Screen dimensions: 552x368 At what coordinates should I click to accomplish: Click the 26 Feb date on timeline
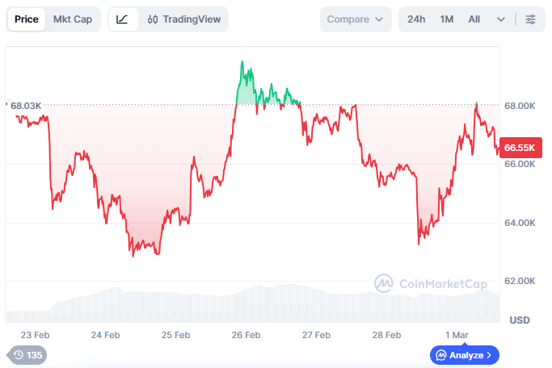tap(246, 335)
